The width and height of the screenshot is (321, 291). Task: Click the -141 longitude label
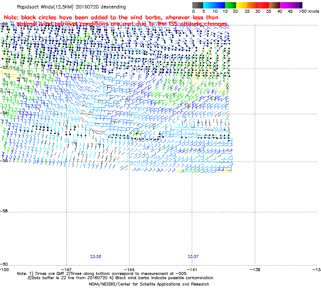(192, 270)
